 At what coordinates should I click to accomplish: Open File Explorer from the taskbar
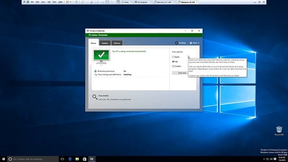click(77, 159)
